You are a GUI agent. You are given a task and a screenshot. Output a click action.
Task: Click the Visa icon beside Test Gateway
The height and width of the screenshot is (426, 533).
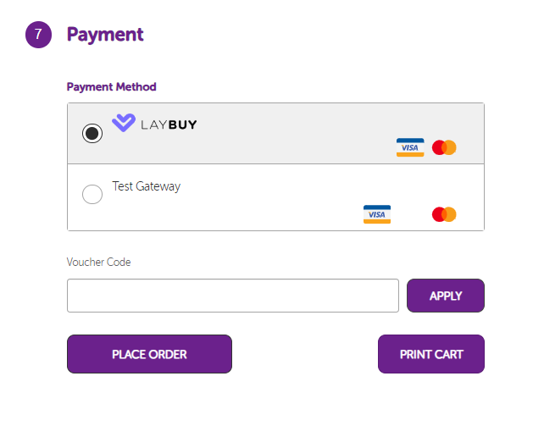pyautogui.click(x=377, y=214)
